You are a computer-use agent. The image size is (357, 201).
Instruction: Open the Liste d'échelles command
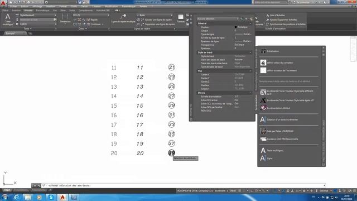(x=276, y=15)
